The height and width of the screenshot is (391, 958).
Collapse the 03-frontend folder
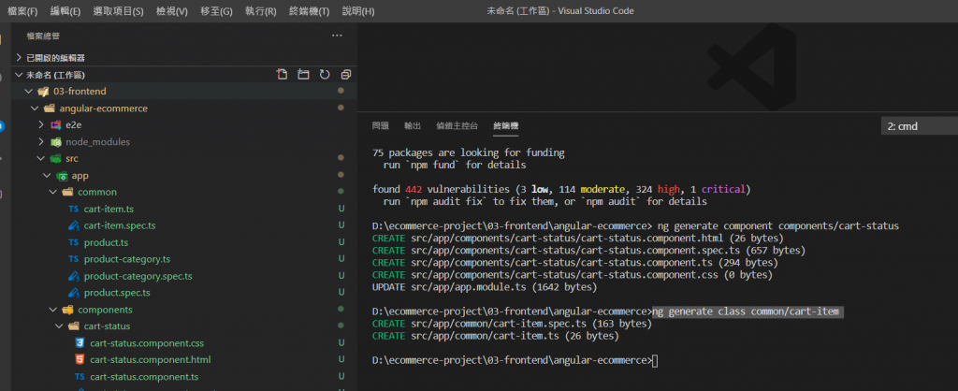28,91
